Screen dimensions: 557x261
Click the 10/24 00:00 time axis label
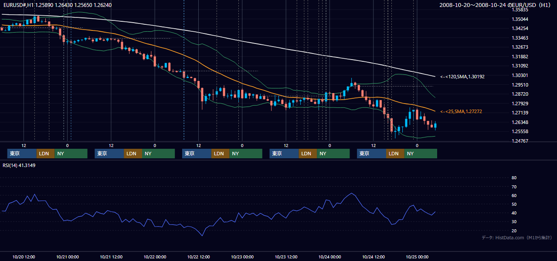[329, 257]
